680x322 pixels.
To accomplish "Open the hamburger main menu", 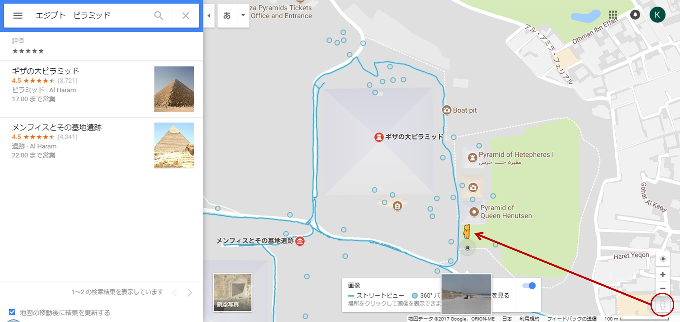I will pyautogui.click(x=18, y=16).
